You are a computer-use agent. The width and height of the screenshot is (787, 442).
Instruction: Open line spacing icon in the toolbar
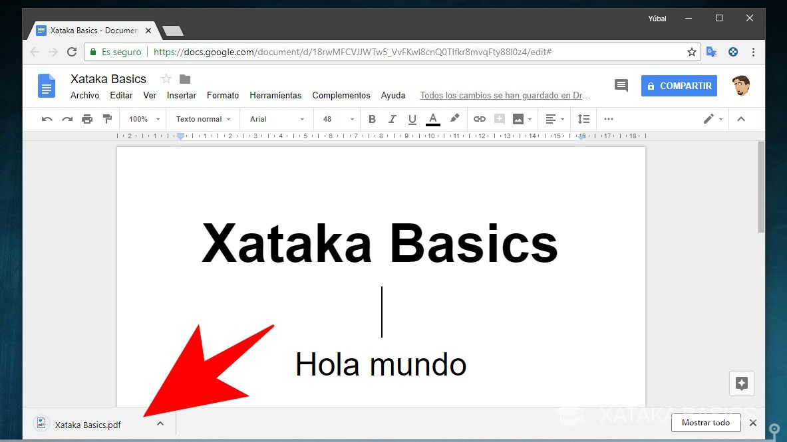[583, 119]
